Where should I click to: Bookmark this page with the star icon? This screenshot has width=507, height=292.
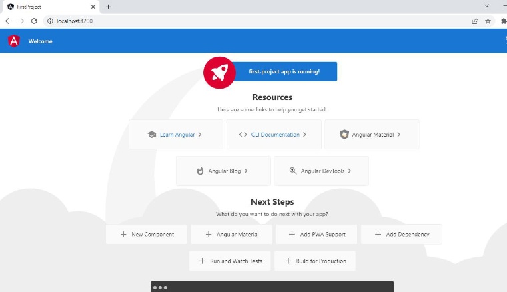(488, 21)
